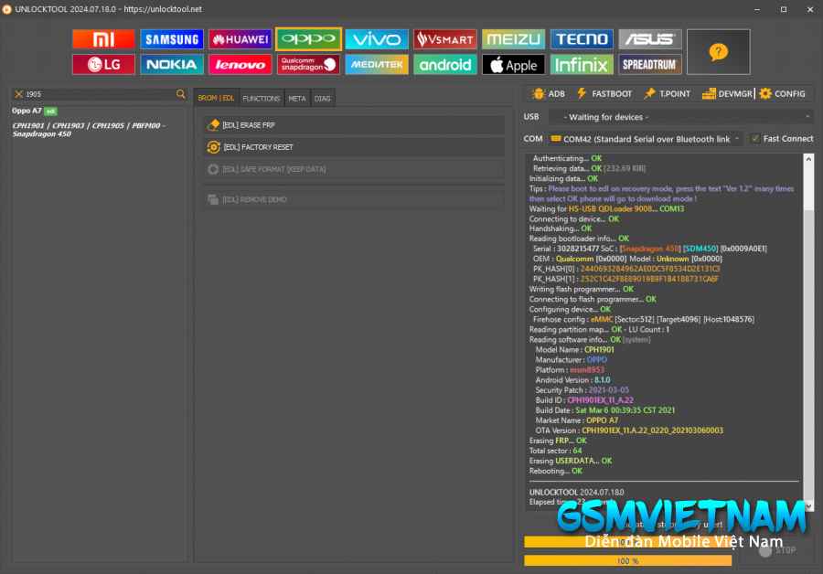The image size is (823, 574).
Task: Open the CONFIG settings
Action: (x=782, y=94)
